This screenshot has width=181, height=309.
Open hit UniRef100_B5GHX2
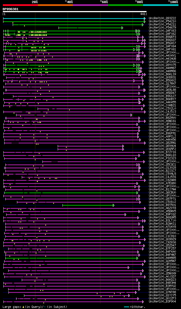(x=163, y=80)
